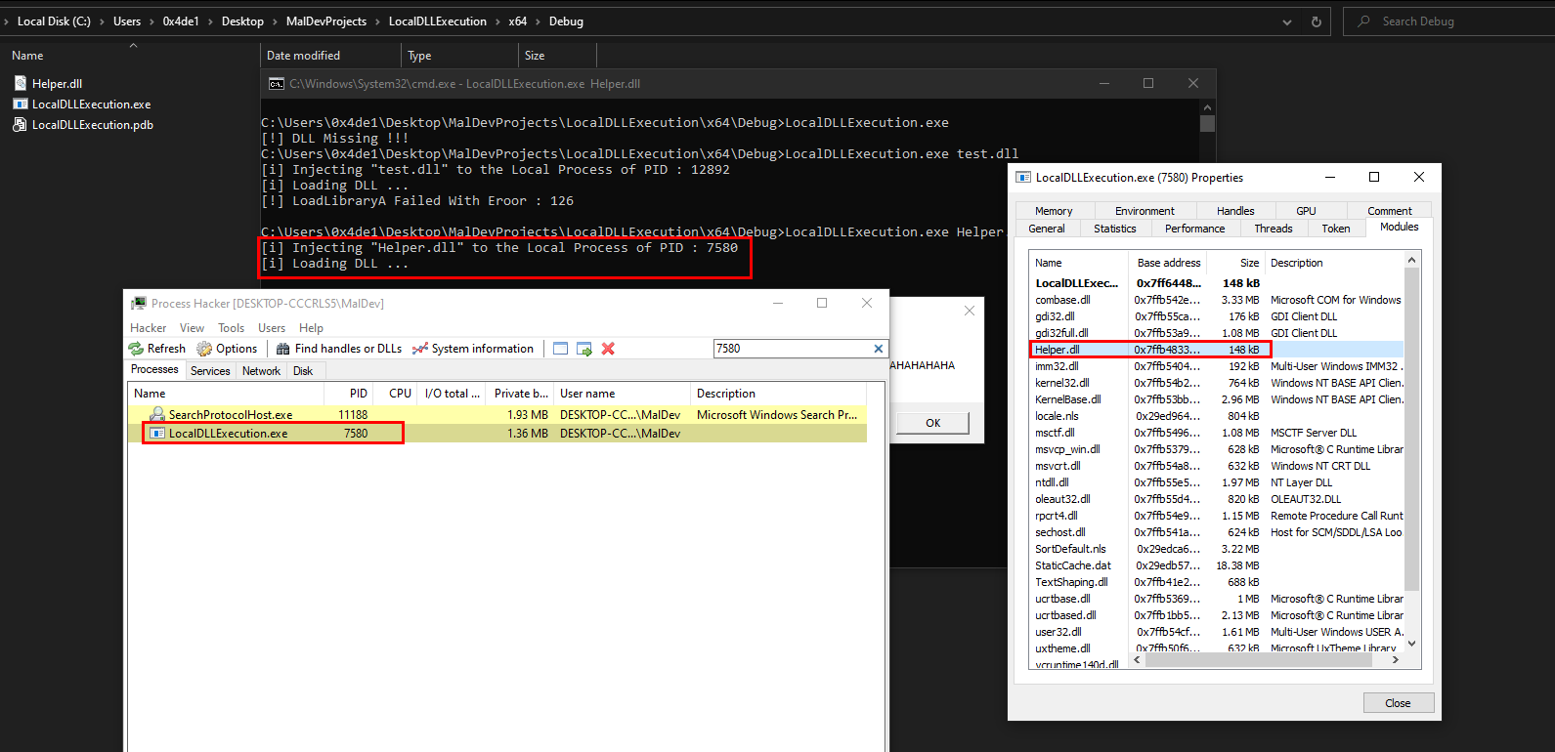Click the red X terminate icon in toolbar
This screenshot has width=1555, height=752.
click(608, 349)
